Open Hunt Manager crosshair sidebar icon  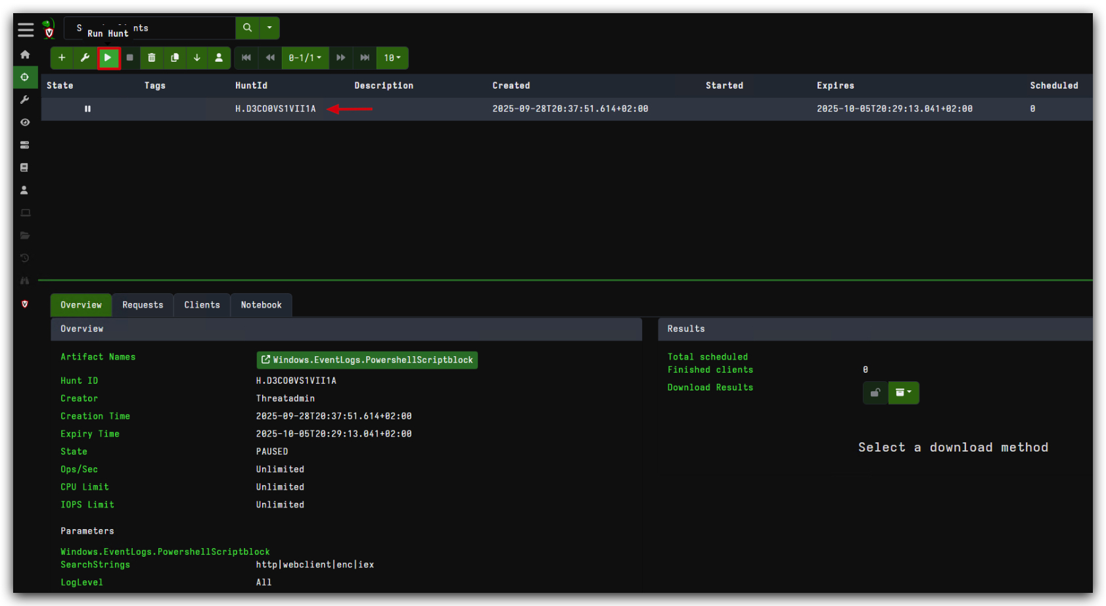point(25,77)
